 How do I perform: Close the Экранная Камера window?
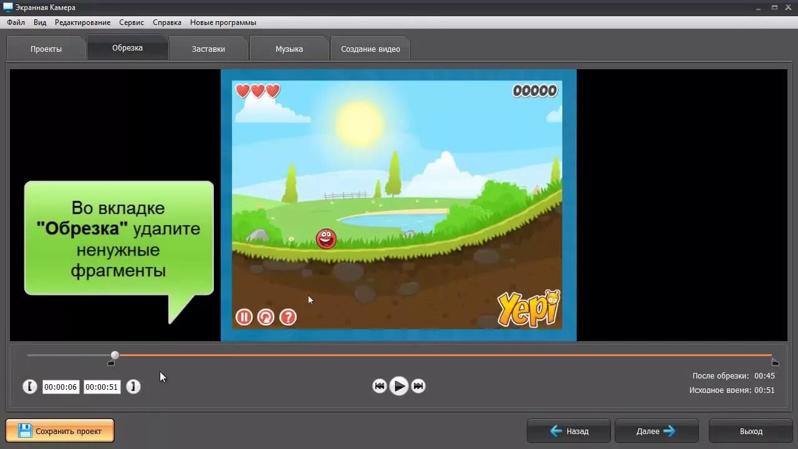click(789, 7)
